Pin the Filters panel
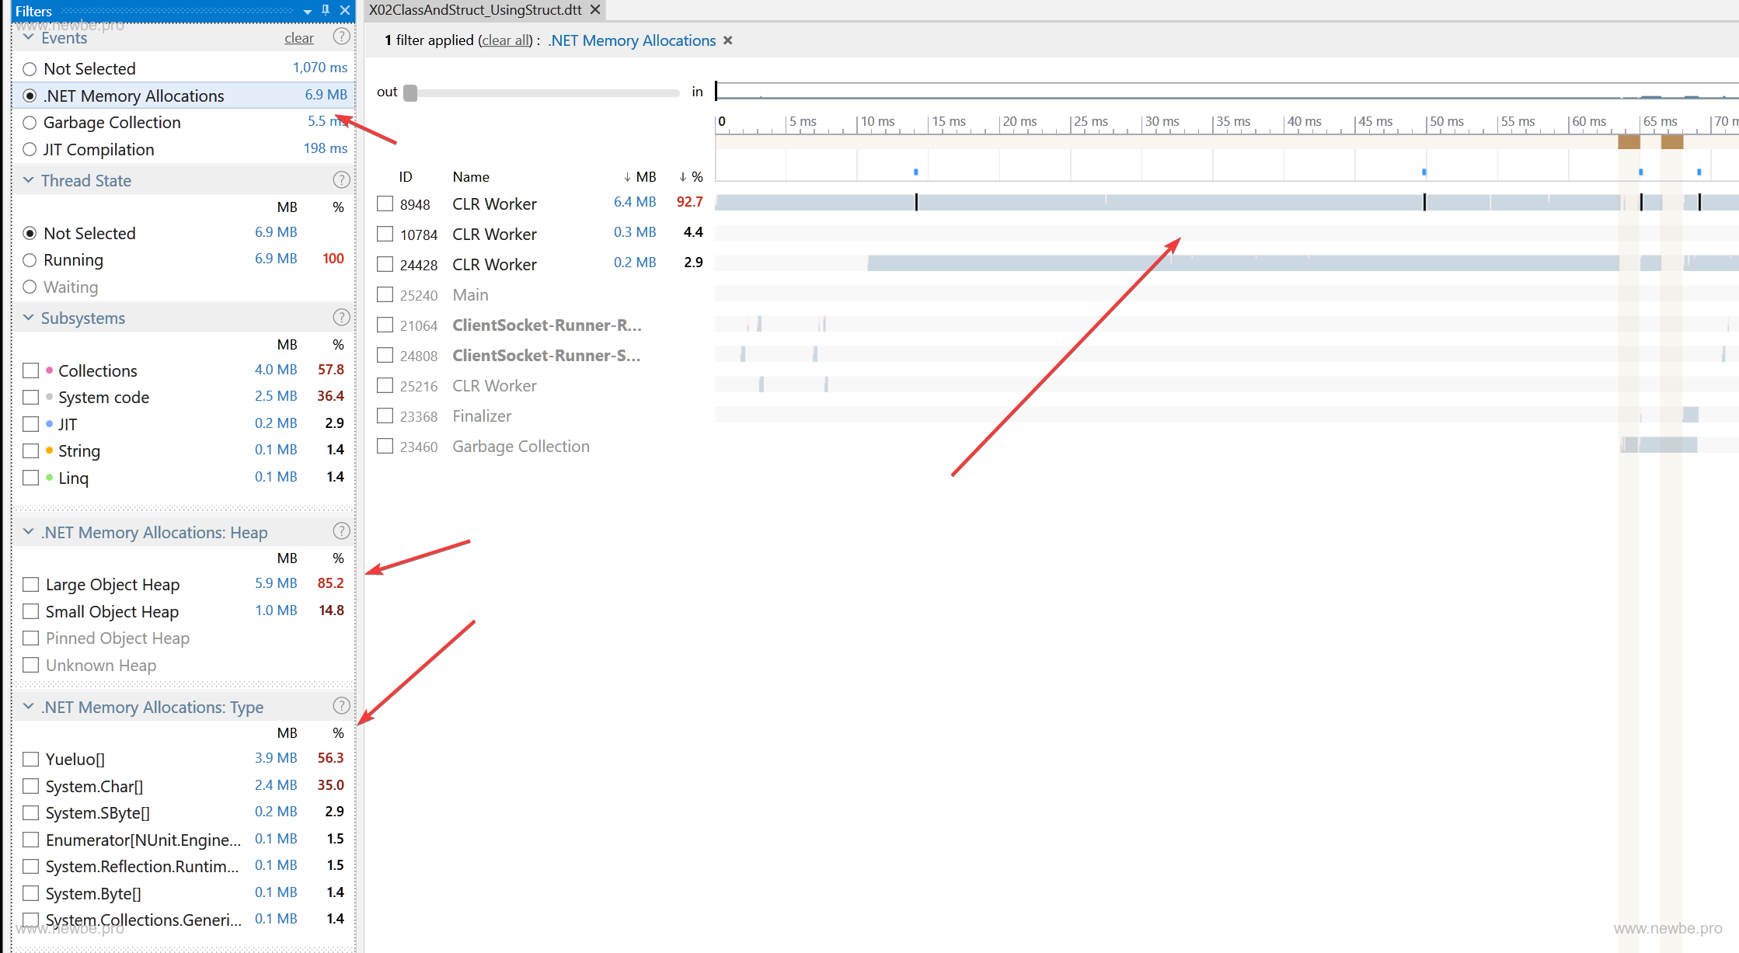The width and height of the screenshot is (1739, 953). click(326, 10)
